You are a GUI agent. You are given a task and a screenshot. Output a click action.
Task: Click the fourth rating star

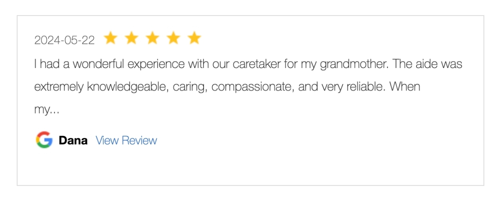point(173,38)
